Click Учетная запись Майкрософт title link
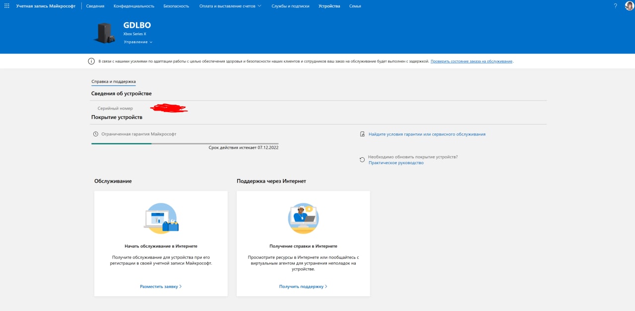 point(46,6)
